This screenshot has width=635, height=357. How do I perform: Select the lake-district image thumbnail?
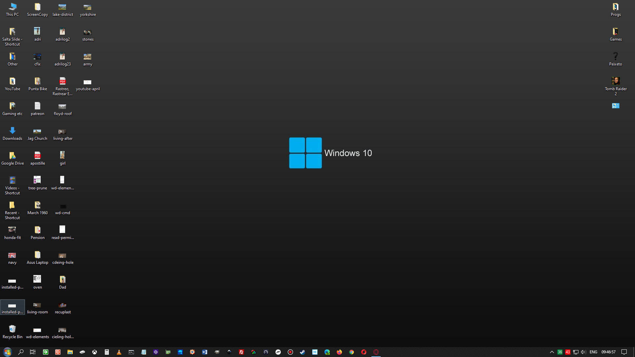click(x=63, y=10)
